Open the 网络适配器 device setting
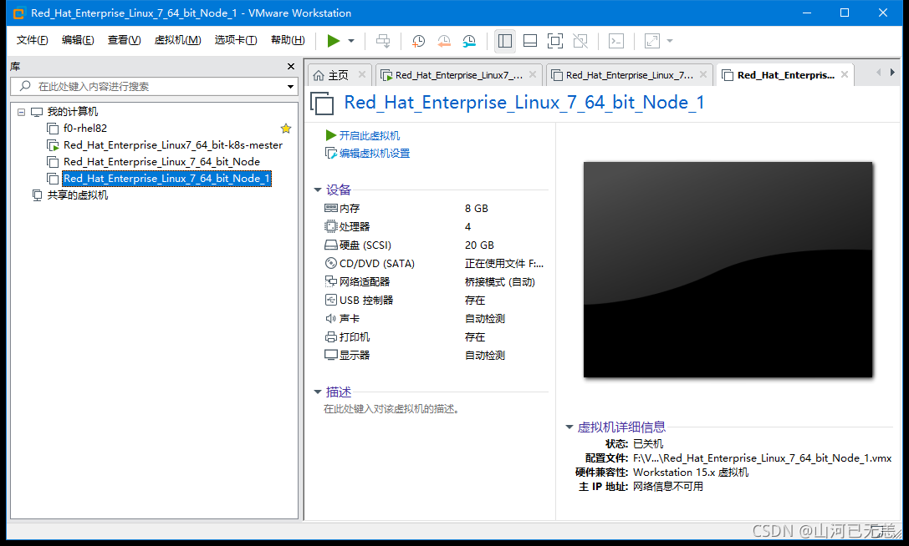 364,282
